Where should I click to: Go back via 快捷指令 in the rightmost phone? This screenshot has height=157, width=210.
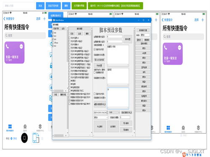tap(167, 20)
